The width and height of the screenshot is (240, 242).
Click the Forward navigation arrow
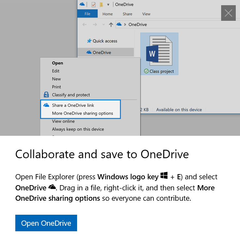coord(95,24)
